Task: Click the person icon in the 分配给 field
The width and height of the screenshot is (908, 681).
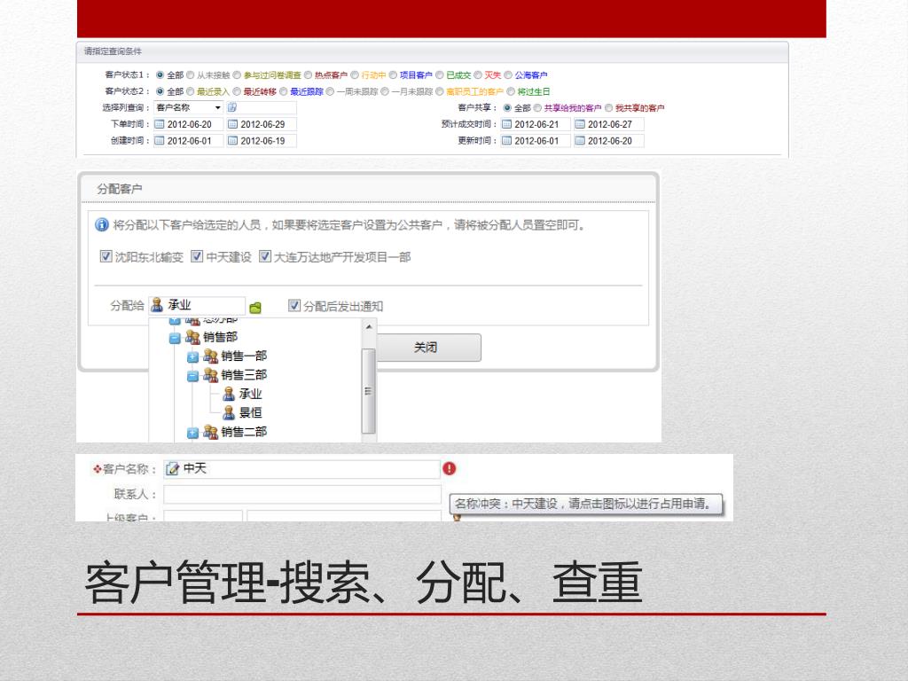Action: (x=157, y=305)
